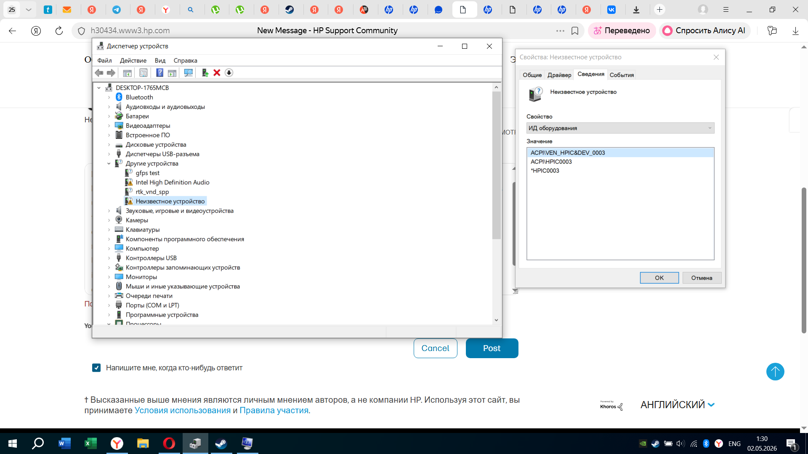Expand the Видеоадаптеры tree node

[109, 126]
